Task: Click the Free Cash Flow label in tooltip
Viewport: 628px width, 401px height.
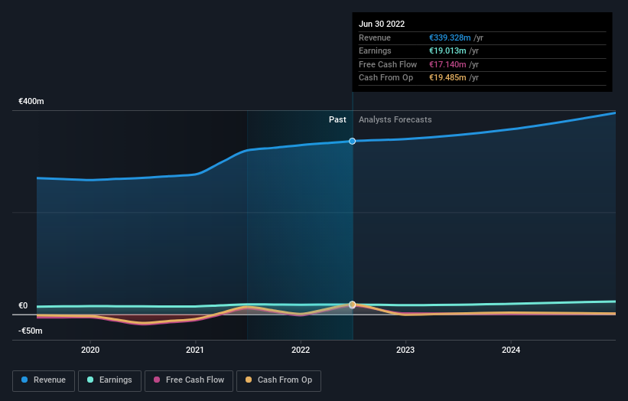Action: pyautogui.click(x=388, y=64)
